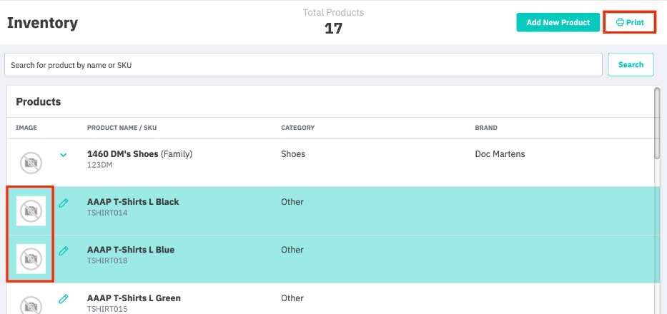The width and height of the screenshot is (667, 314).
Task: Select the AAAP T-Shirts L Black image placeholder
Action: (x=31, y=211)
